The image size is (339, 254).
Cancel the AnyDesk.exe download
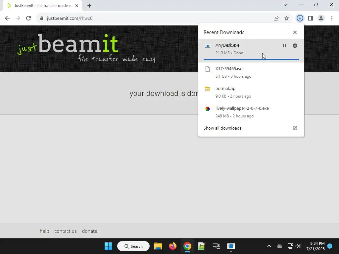coord(295,46)
